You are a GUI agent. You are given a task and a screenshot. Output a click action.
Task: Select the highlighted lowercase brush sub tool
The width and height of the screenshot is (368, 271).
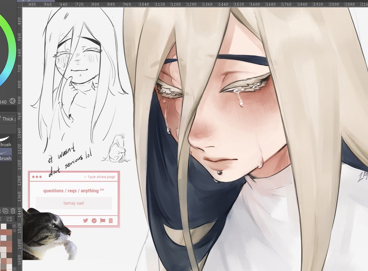coord(6,155)
